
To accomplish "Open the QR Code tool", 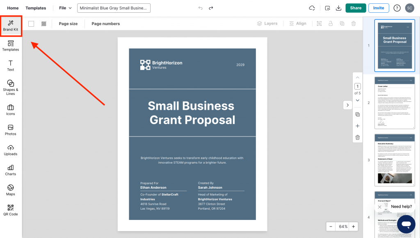I will [11, 210].
